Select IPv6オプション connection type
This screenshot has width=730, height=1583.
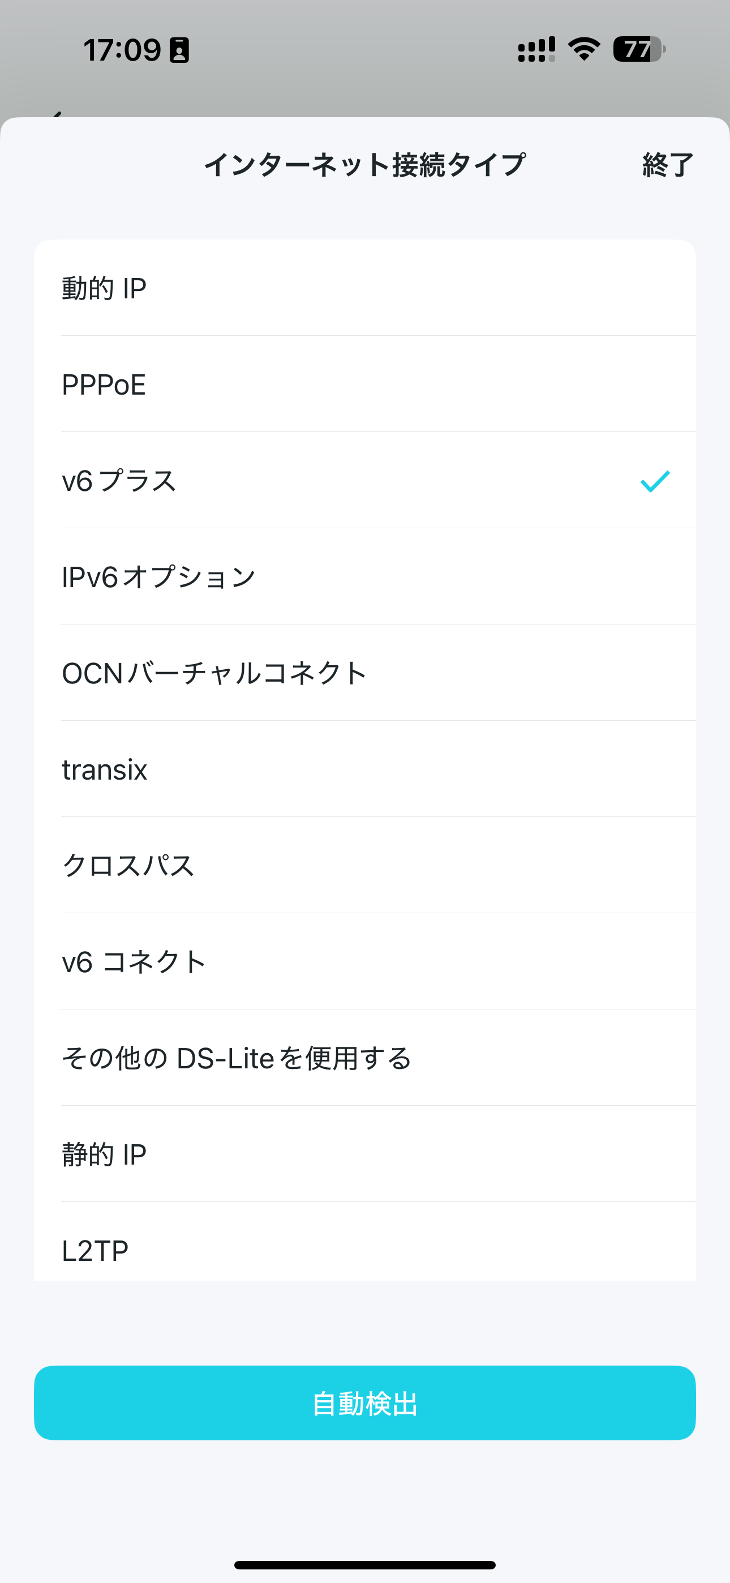point(365,577)
